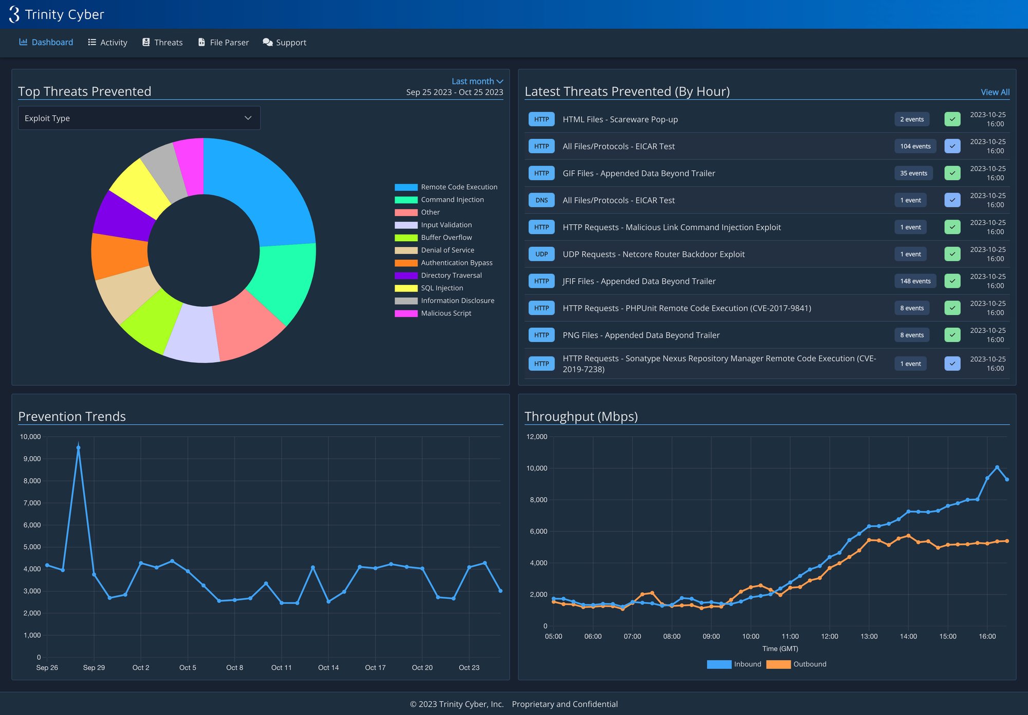Viewport: 1028px width, 715px height.
Task: Click PHPUnit Remote Code Execution (CVE-2017-9841) text
Action: coord(687,308)
